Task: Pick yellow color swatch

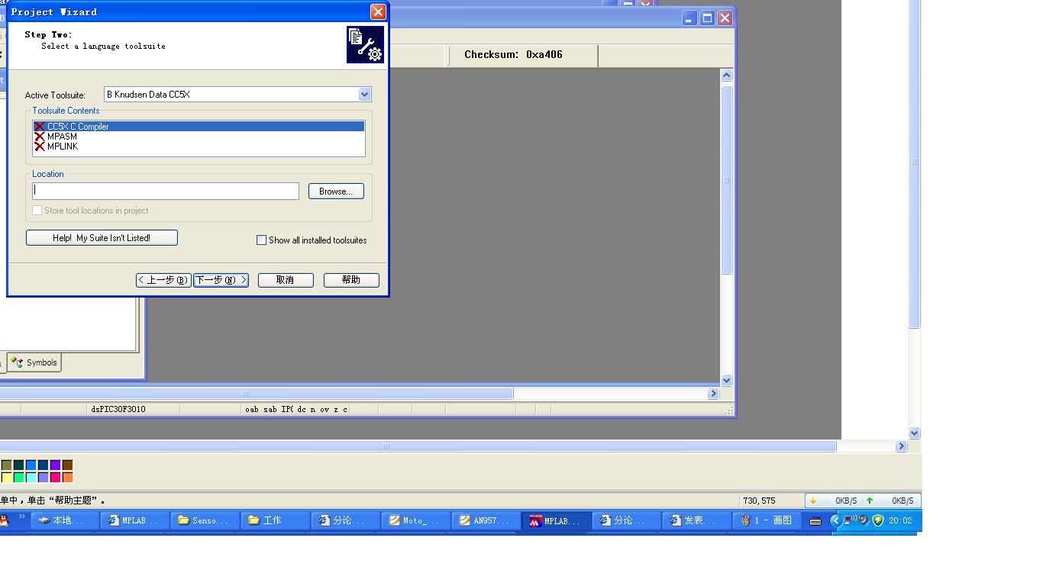Action: point(6,478)
